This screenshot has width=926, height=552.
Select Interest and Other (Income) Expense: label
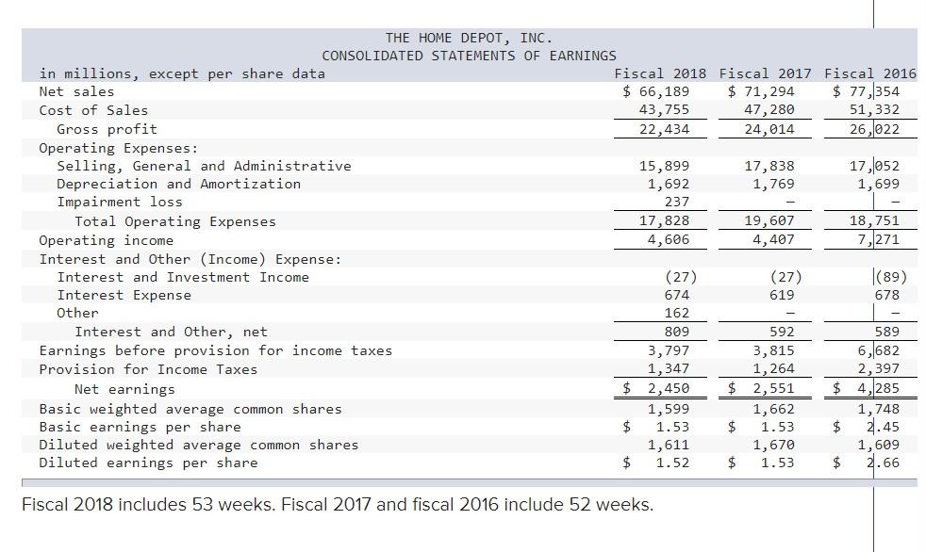[x=190, y=259]
